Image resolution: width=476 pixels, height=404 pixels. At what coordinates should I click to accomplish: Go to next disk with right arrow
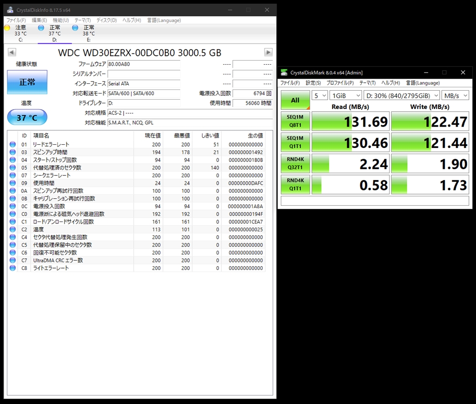pyautogui.click(x=268, y=52)
